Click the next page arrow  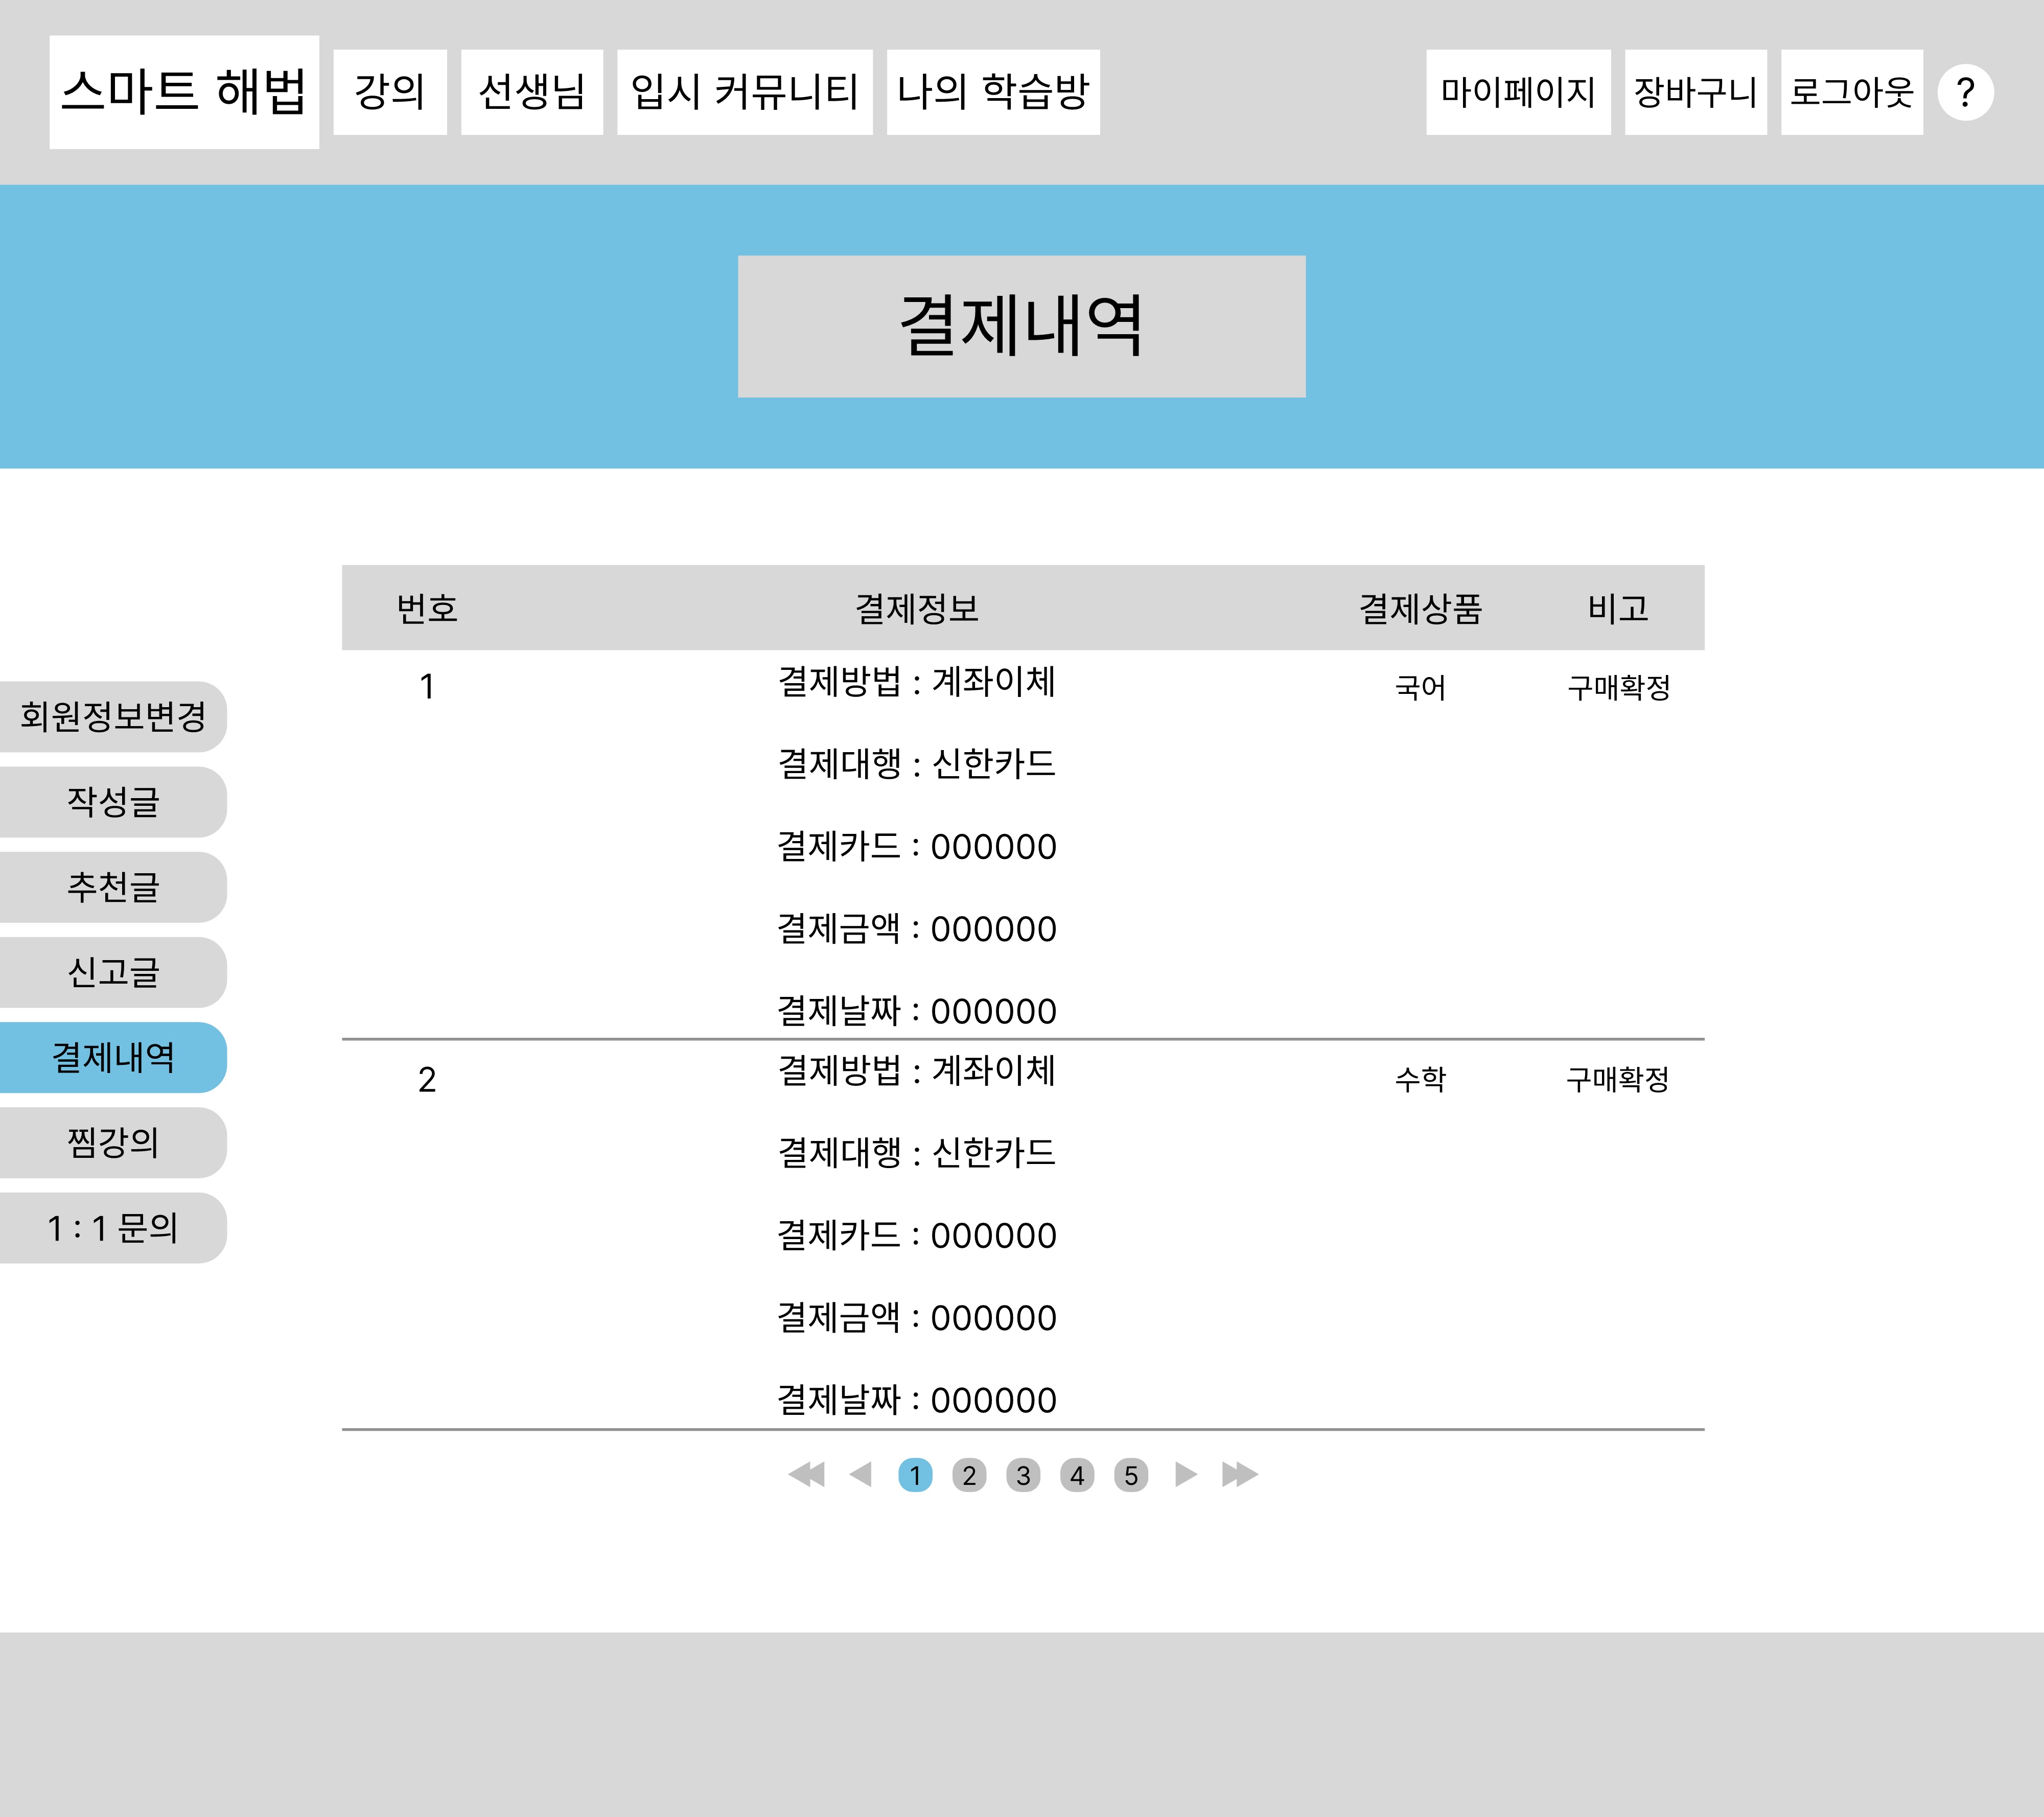[x=1185, y=1474]
